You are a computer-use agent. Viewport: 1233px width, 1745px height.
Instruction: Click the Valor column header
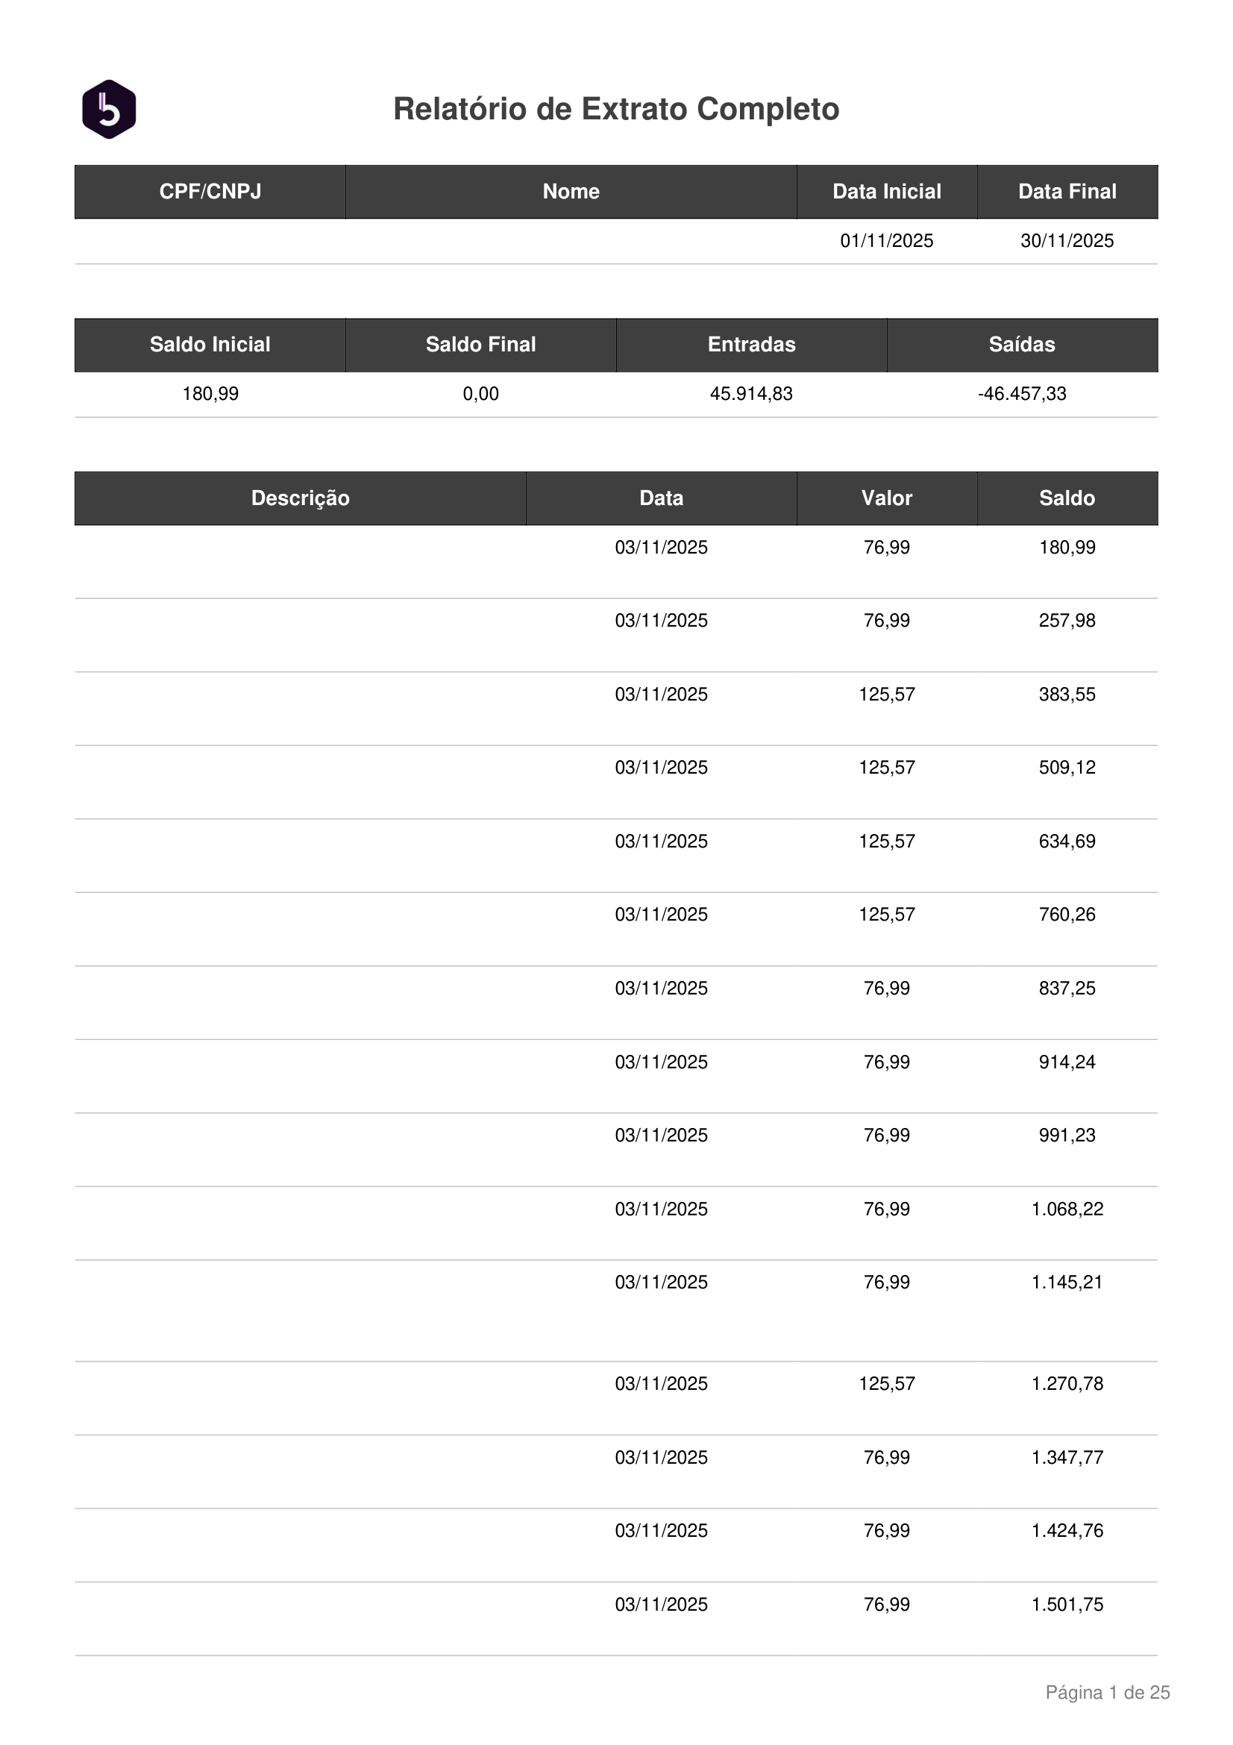pyautogui.click(x=887, y=498)
